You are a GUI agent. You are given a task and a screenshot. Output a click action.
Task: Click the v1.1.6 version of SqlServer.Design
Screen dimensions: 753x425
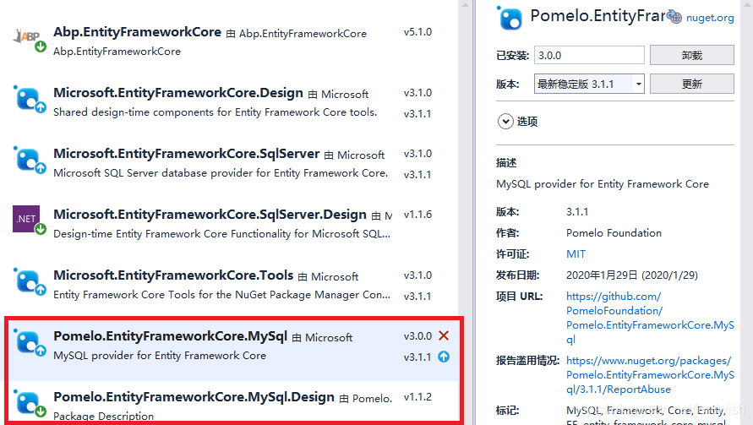click(x=417, y=215)
